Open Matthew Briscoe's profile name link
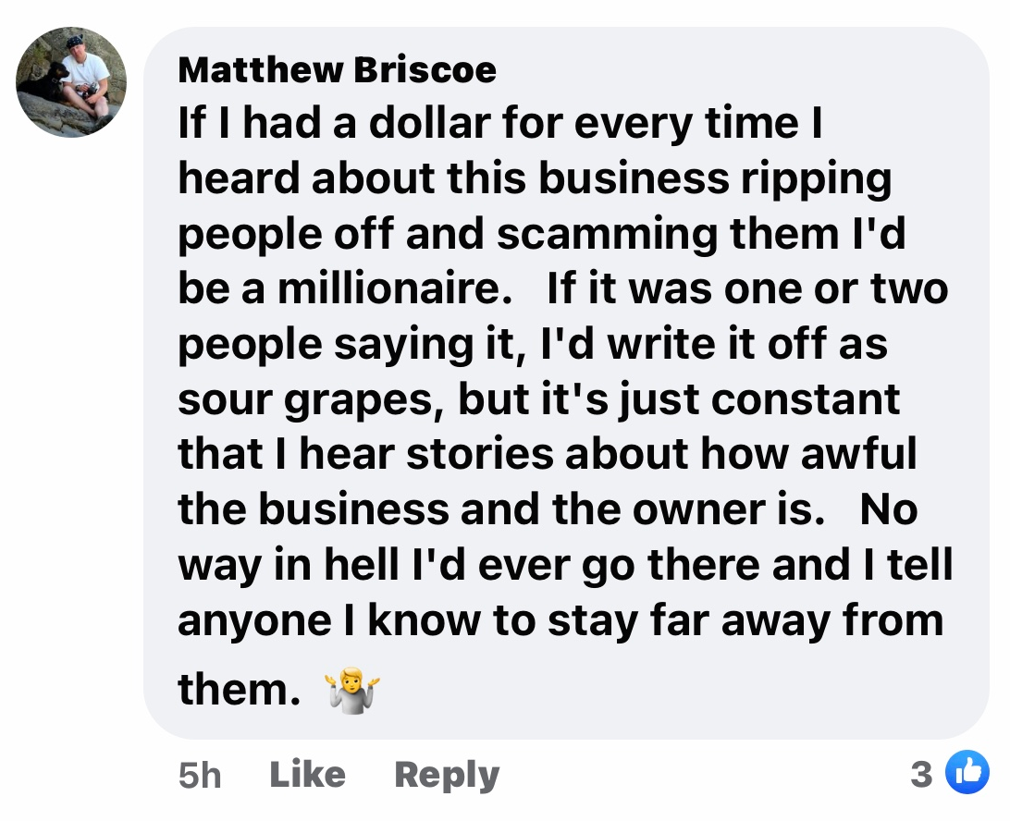Screen dimensions: 1010x821 (x=337, y=69)
